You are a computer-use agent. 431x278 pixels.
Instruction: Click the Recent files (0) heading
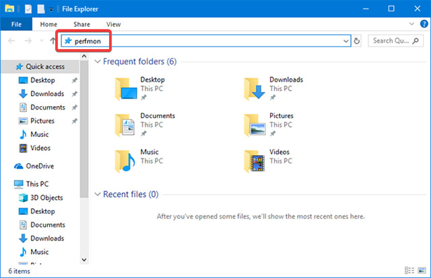131,194
